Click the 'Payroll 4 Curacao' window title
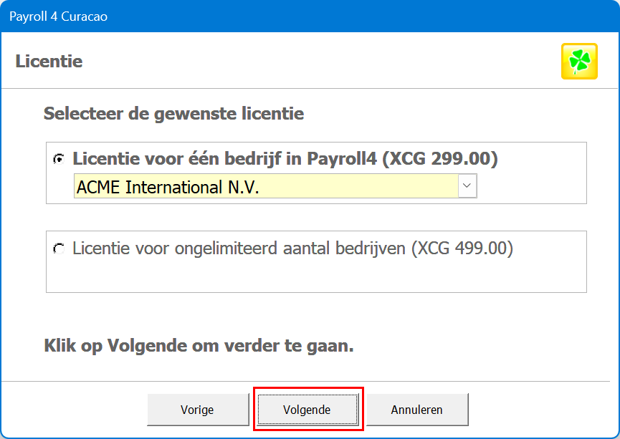The height and width of the screenshot is (439, 620). click(58, 16)
